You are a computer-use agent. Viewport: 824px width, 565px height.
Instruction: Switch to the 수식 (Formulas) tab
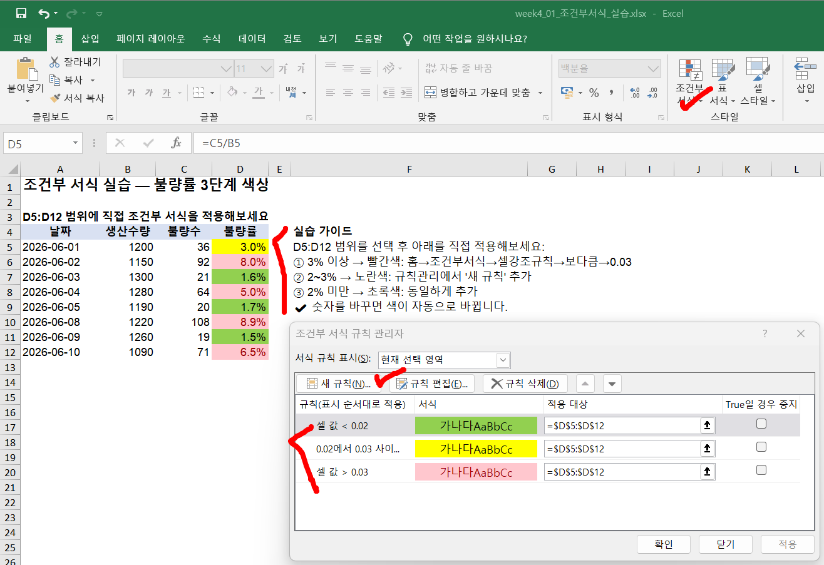[211, 39]
